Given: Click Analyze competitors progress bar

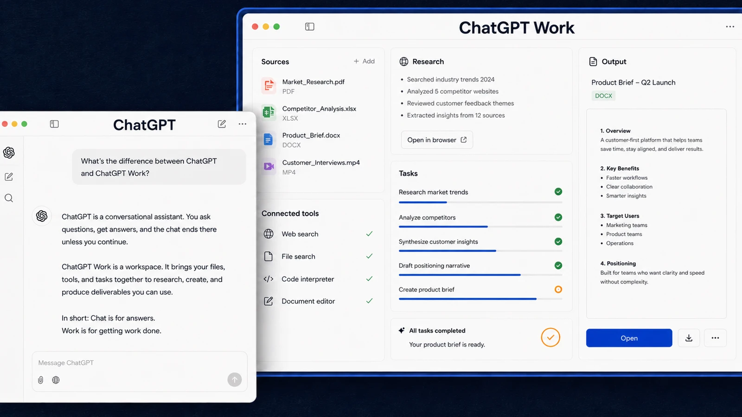Looking at the screenshot, I should point(480,227).
